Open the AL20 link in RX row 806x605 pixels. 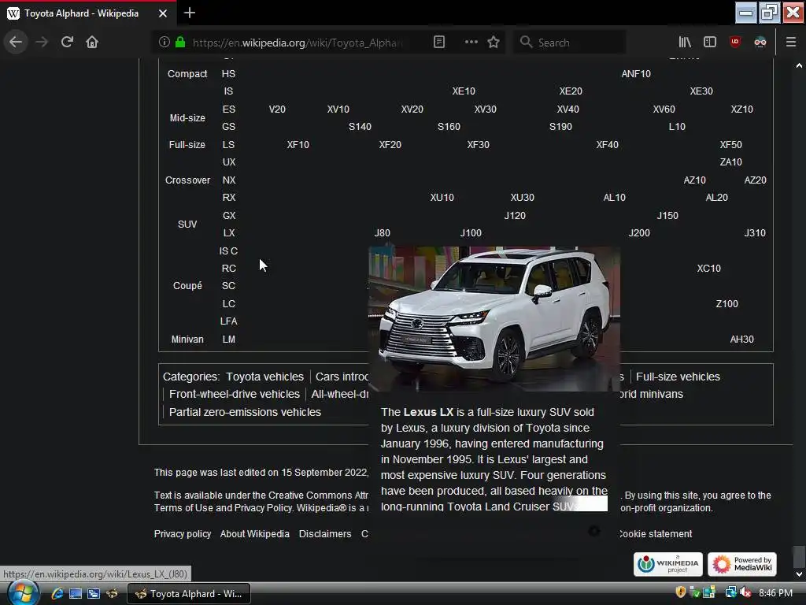[716, 198]
